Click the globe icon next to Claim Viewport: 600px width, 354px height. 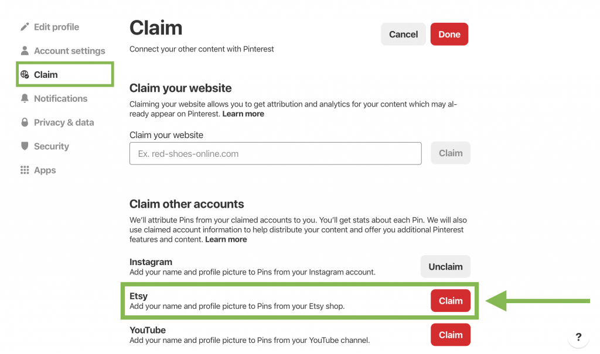25,75
